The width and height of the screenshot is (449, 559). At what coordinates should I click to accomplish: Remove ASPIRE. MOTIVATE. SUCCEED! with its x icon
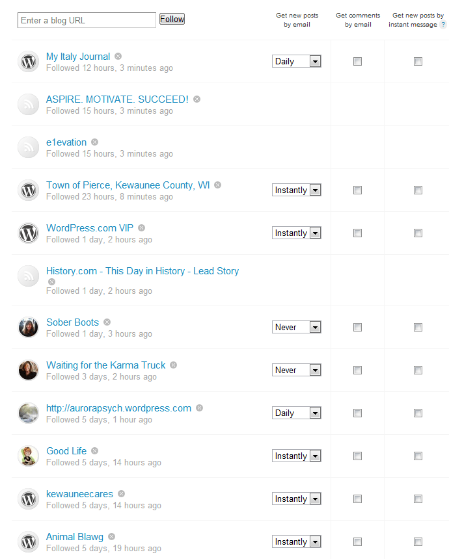click(197, 99)
